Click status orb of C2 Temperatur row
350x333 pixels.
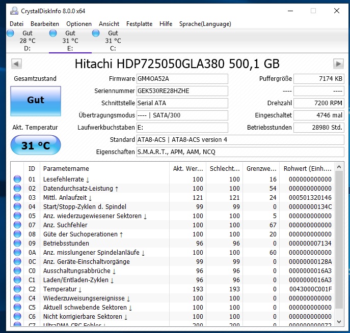(x=17, y=289)
